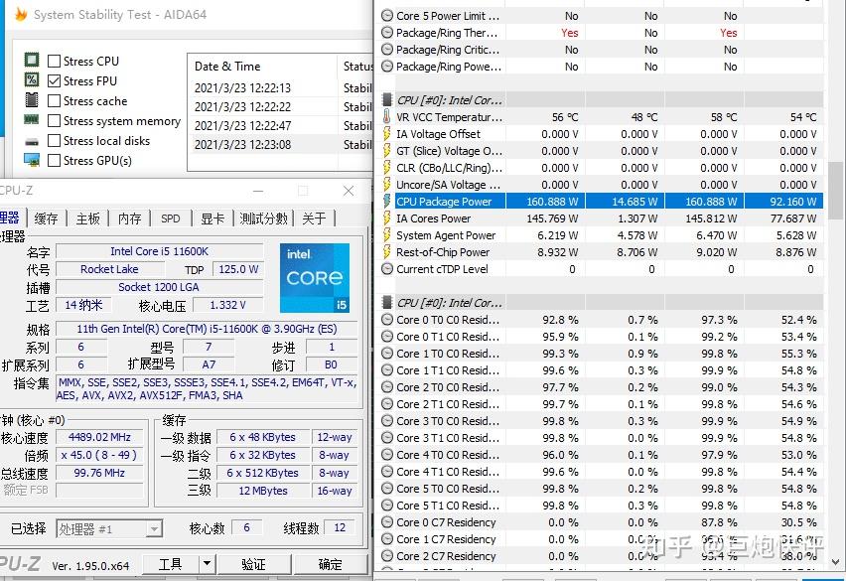Enable the Stress CPU checkbox
846x581 pixels.
point(54,61)
